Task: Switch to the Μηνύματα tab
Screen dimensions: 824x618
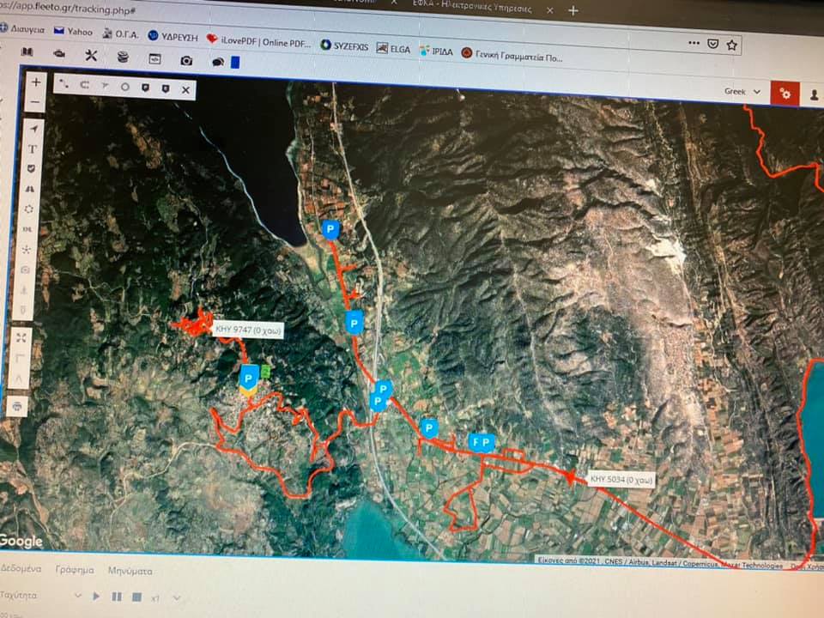Action: 130,570
